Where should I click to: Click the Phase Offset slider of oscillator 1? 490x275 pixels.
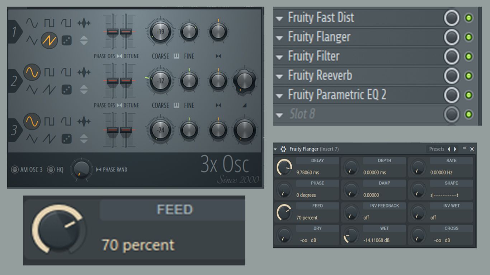pyautogui.click(x=113, y=32)
